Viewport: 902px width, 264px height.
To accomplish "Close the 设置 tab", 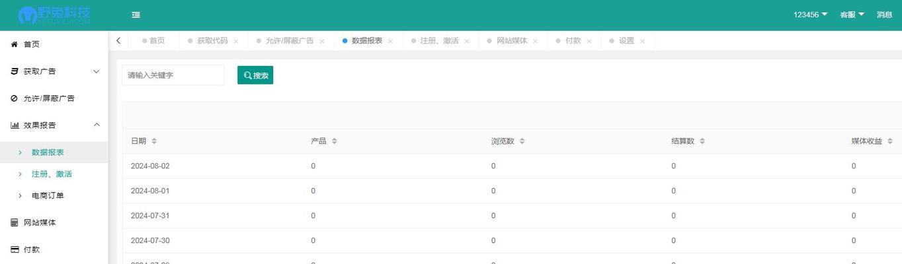I will pyautogui.click(x=643, y=41).
